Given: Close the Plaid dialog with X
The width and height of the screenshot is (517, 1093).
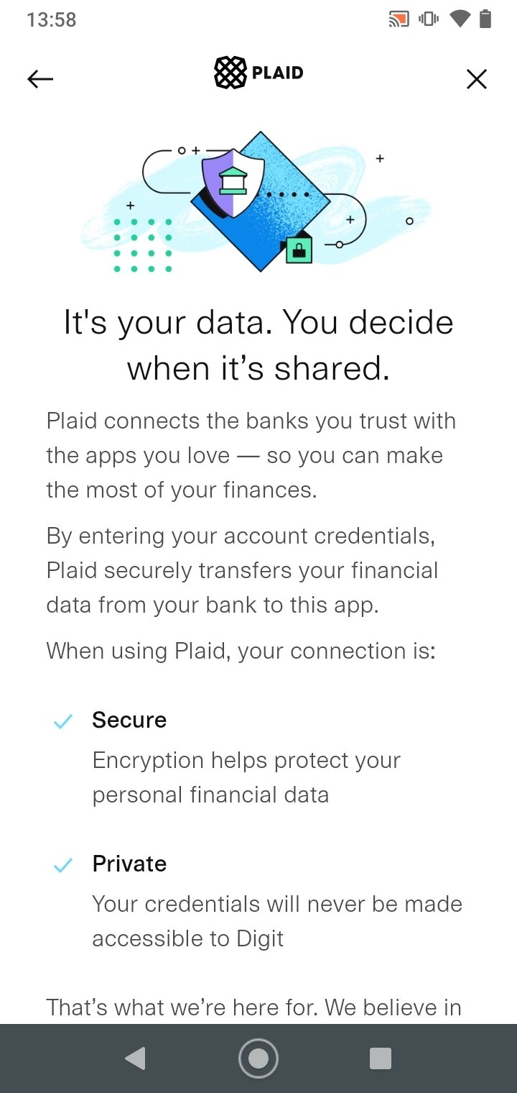Looking at the screenshot, I should click(x=477, y=79).
